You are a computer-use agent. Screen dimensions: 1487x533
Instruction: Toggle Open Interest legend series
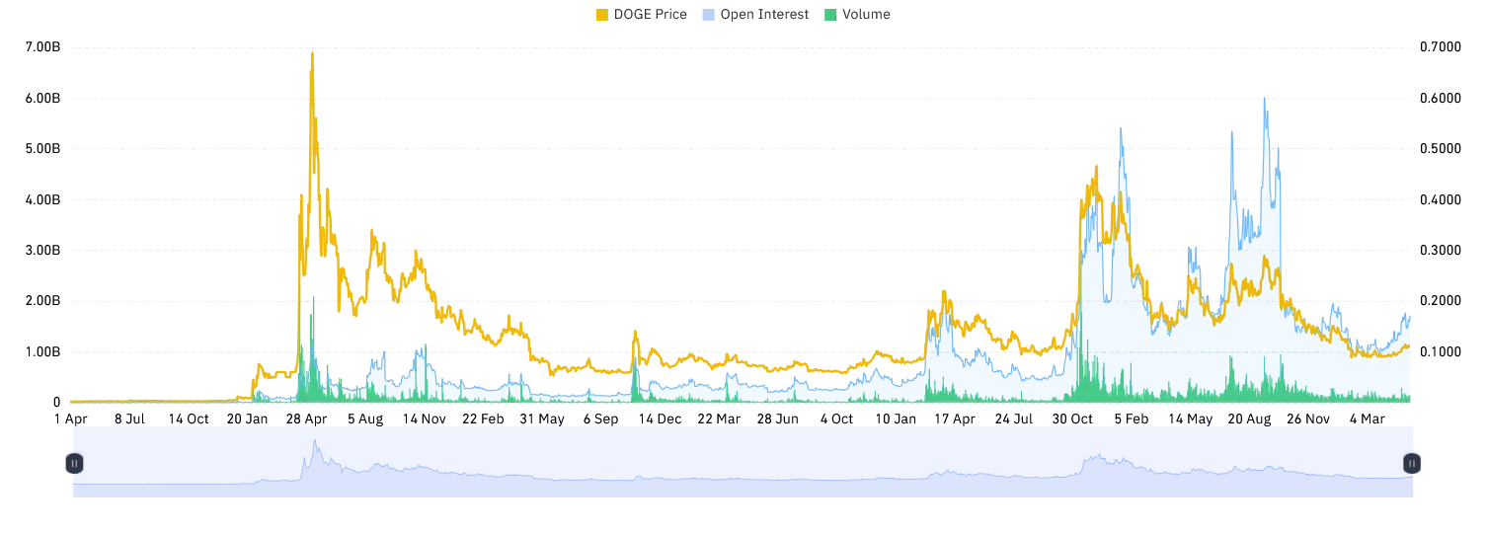coord(755,15)
